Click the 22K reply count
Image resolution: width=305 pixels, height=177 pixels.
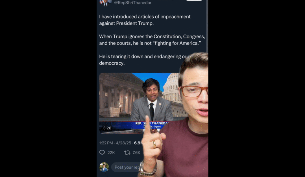tap(111, 153)
